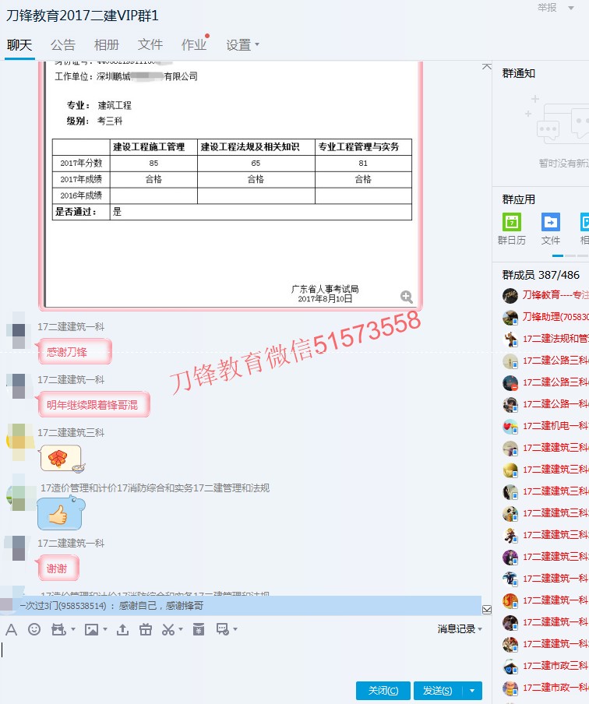Open the font formatting tool (A icon)
This screenshot has height=704, width=589.
coord(11,629)
